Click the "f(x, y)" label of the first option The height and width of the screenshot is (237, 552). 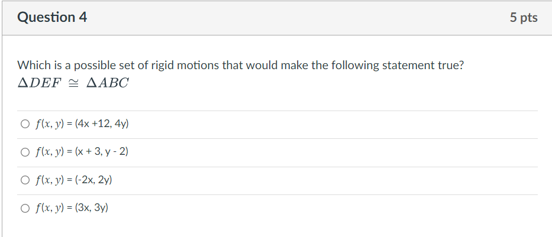51,124
